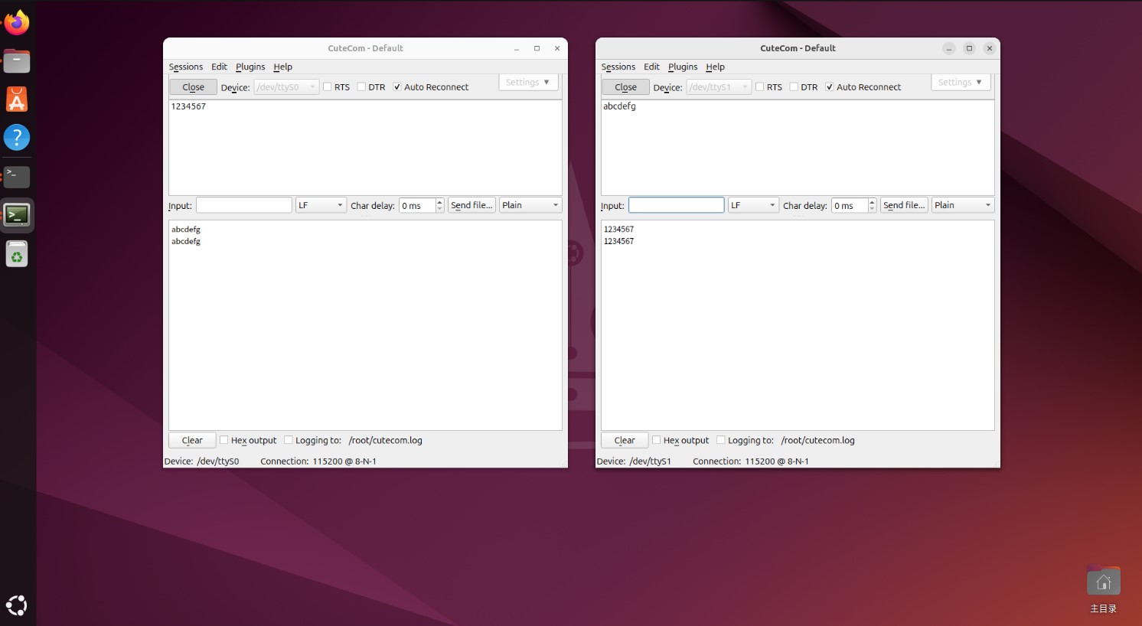The height and width of the screenshot is (626, 1142).
Task: Open Sessions menu in right window
Action: (618, 67)
